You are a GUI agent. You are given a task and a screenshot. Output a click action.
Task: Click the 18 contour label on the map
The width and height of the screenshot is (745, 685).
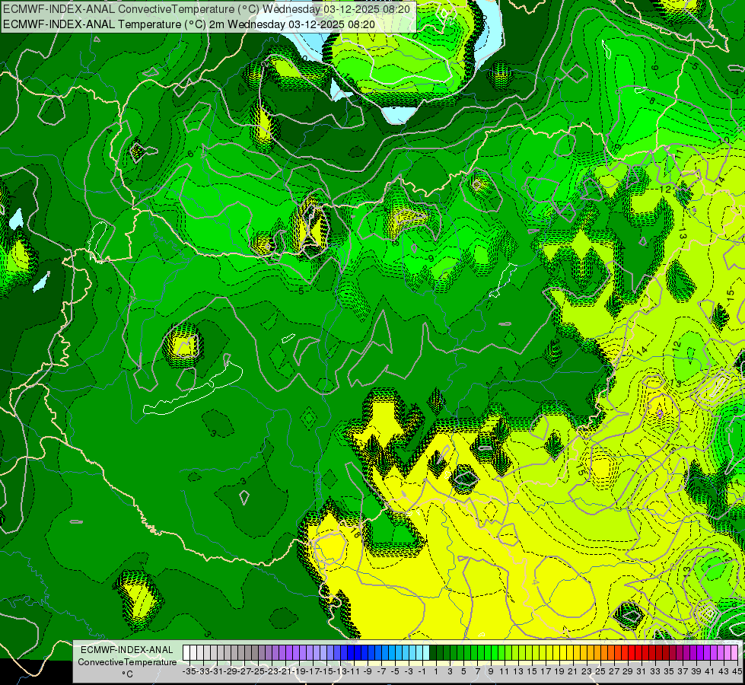click(355, 534)
